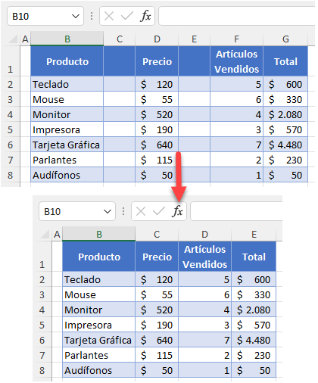The height and width of the screenshot is (383, 318).
Task: Click the Audífonos cell in the A–E sheet
Action: [x=99, y=370]
